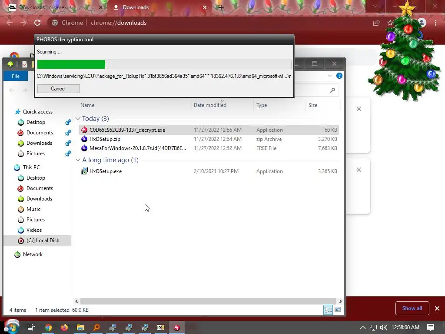
Task: Close the Downloads | mh-nexus Chrome tab
Action: pyautogui.click(x=100, y=7)
